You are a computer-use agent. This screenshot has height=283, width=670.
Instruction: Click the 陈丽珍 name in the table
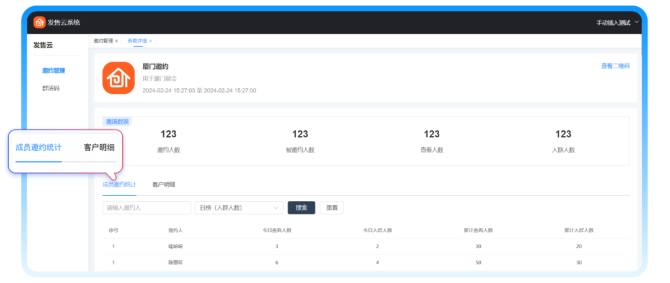(176, 263)
